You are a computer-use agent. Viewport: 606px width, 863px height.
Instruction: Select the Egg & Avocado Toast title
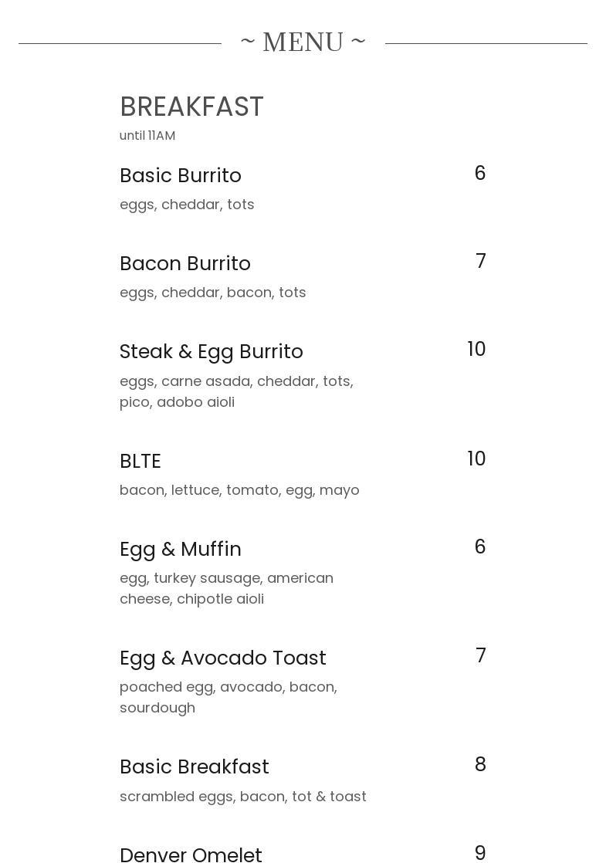pyautogui.click(x=223, y=658)
